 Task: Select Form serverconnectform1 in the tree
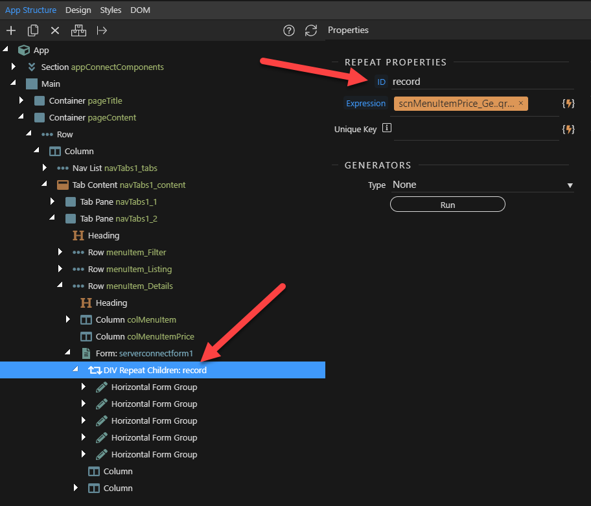[145, 354]
